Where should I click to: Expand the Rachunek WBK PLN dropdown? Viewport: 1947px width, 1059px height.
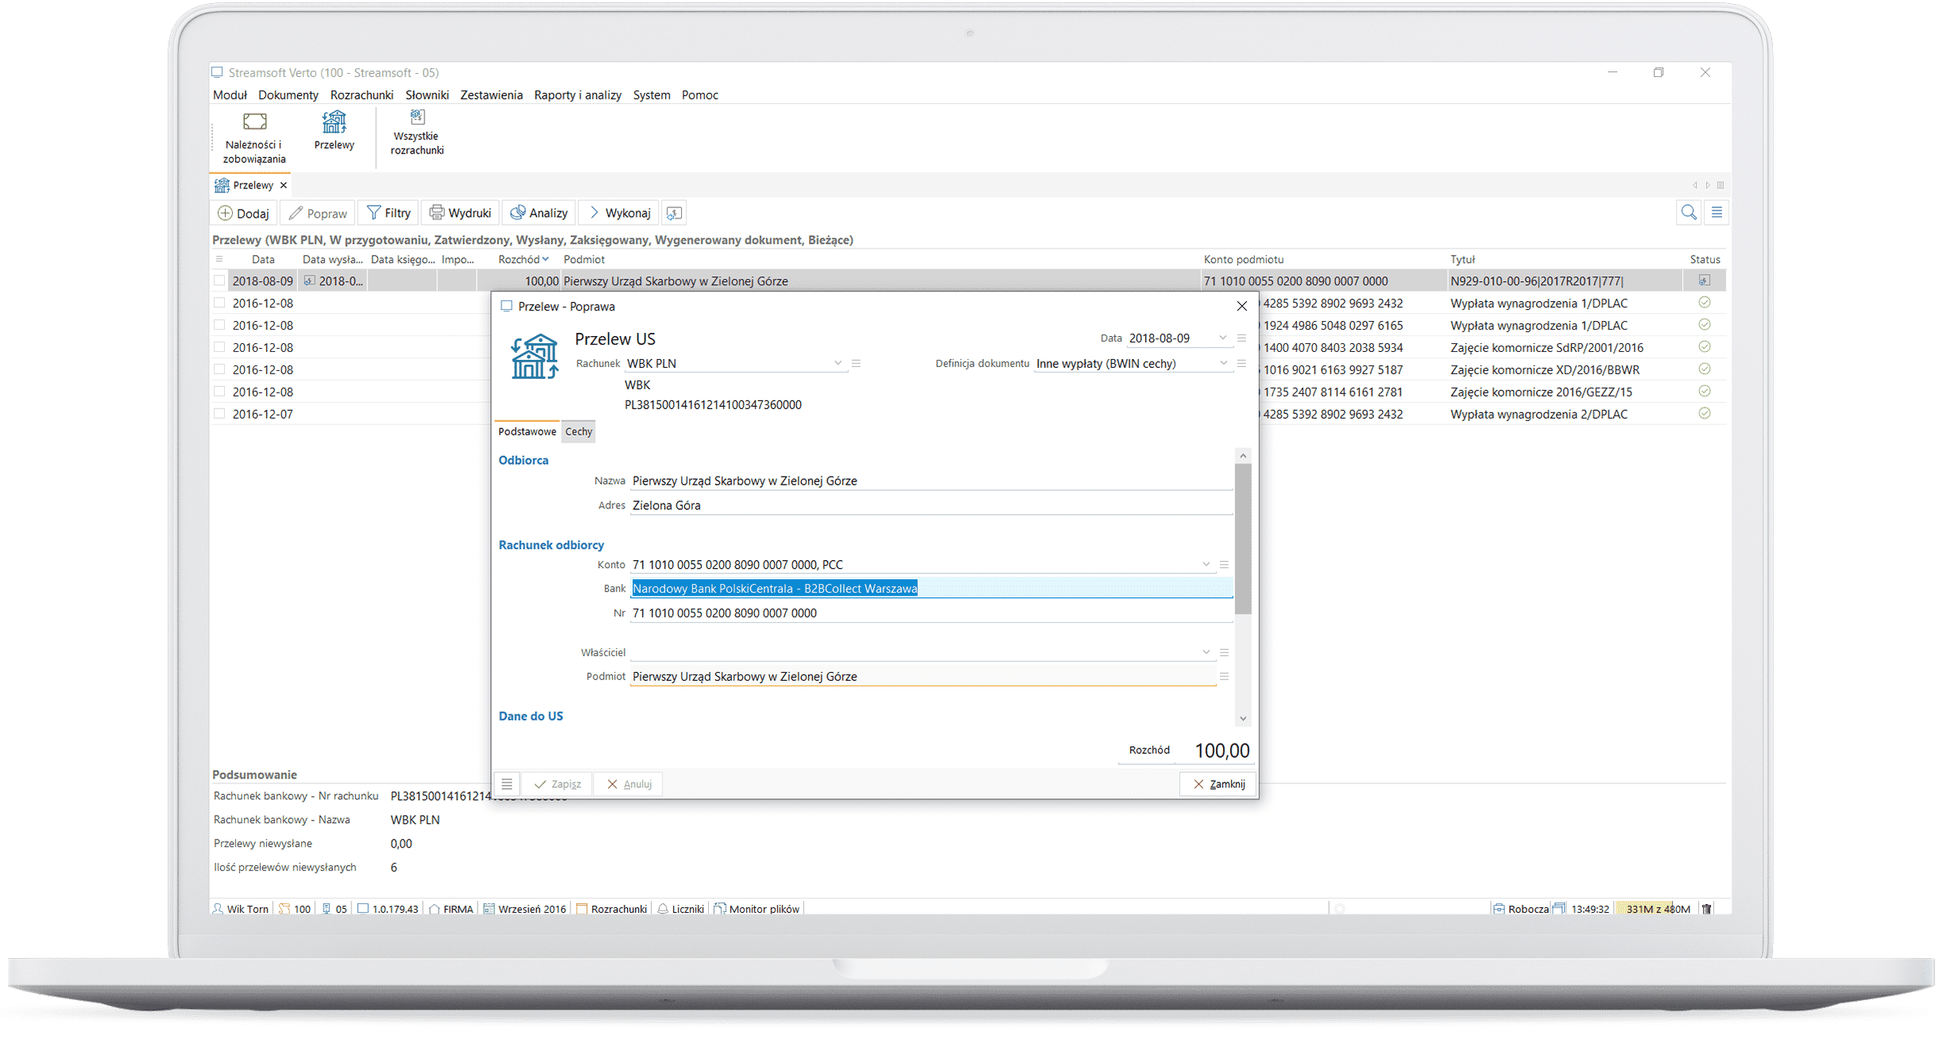tap(838, 363)
